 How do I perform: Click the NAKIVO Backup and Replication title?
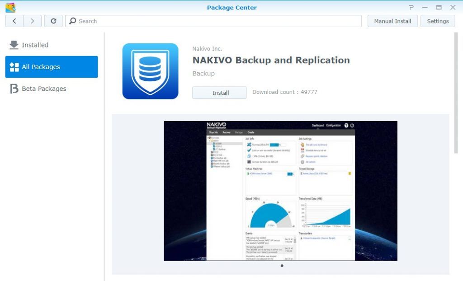tap(271, 60)
